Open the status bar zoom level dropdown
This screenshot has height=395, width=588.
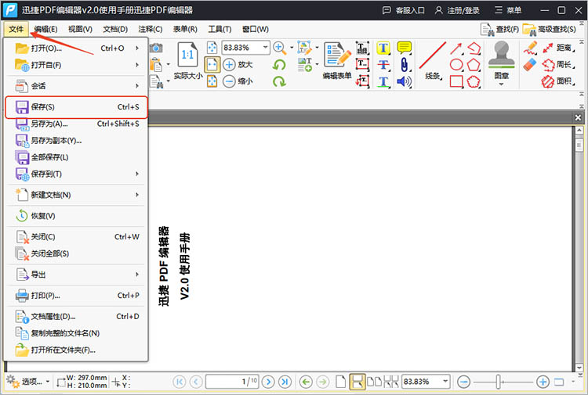445,382
